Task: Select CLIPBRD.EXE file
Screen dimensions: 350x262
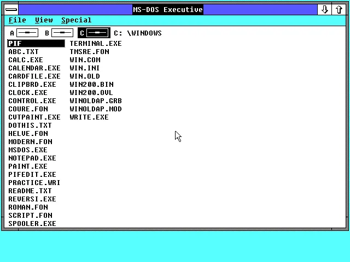Action: click(x=32, y=85)
